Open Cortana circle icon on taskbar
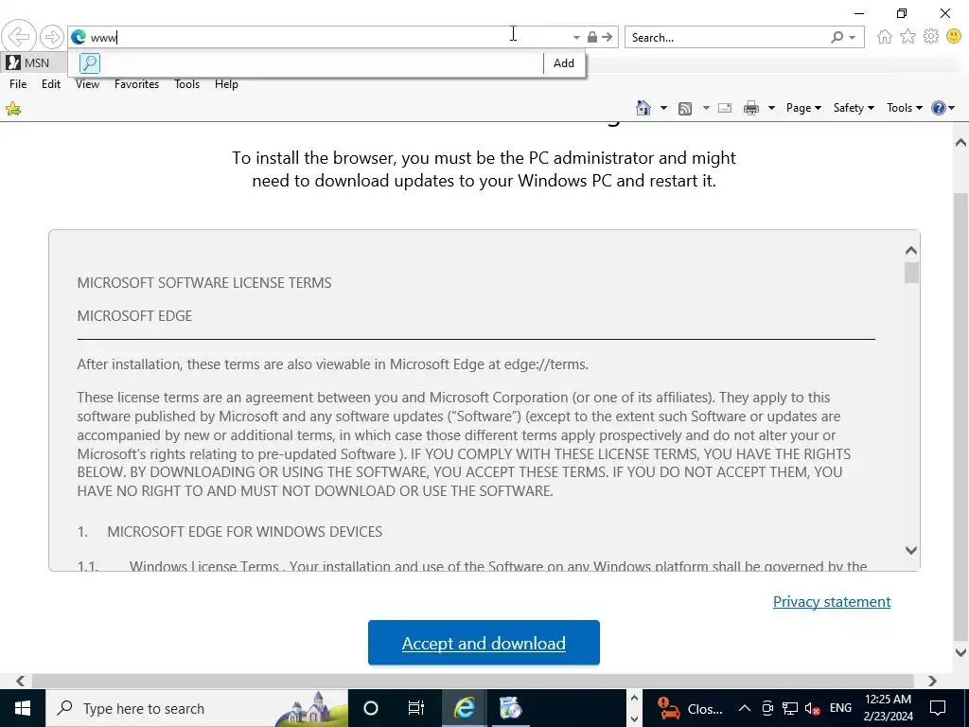The width and height of the screenshot is (969, 727). pyautogui.click(x=371, y=708)
